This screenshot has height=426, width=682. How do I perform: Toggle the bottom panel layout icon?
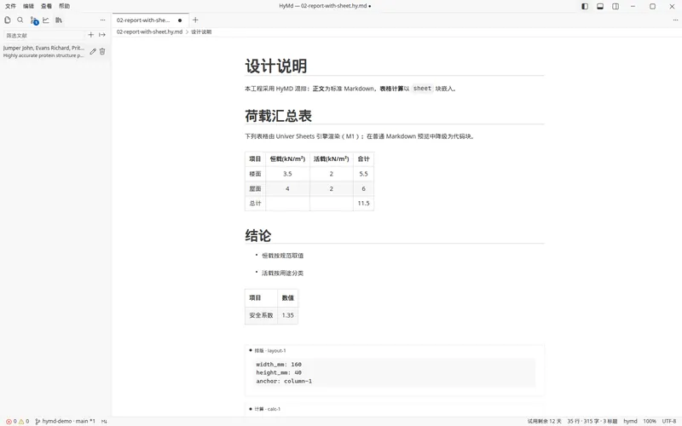pyautogui.click(x=600, y=6)
